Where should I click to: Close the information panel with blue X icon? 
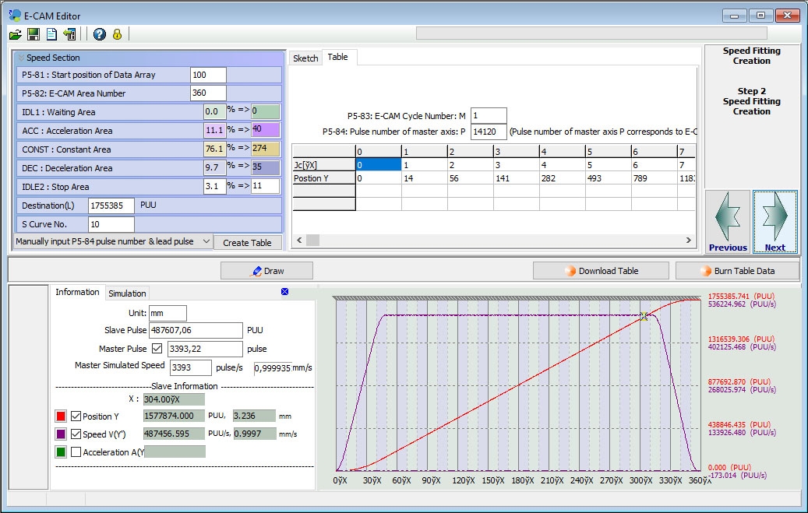[284, 291]
